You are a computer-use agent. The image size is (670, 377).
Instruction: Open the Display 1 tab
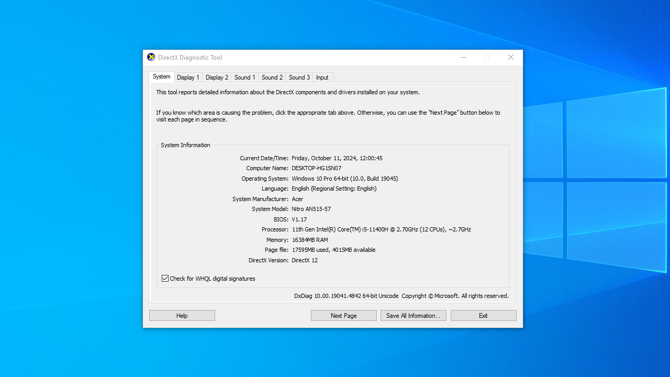click(188, 77)
